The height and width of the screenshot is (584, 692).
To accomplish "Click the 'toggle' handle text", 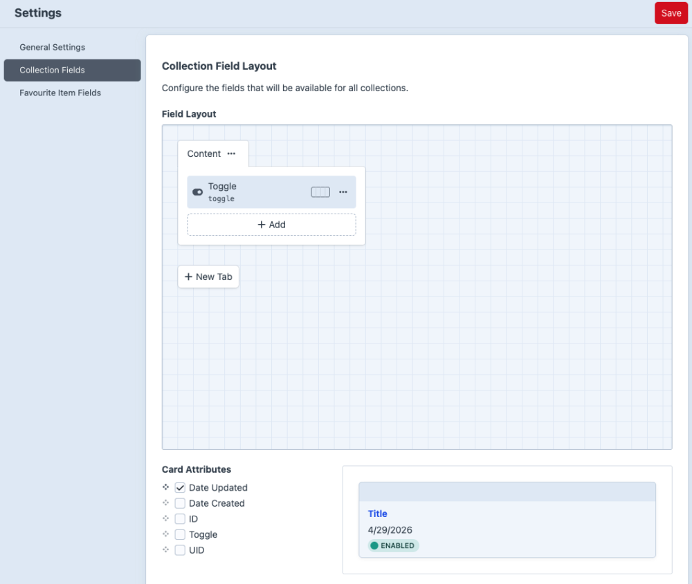I will click(x=221, y=199).
